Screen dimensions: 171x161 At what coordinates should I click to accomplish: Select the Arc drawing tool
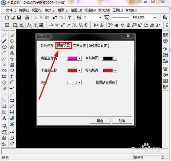[4, 53]
